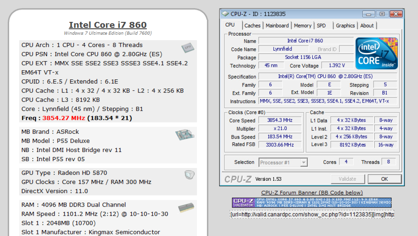Click the L1 Inst. 4-way value

[x=386, y=128]
